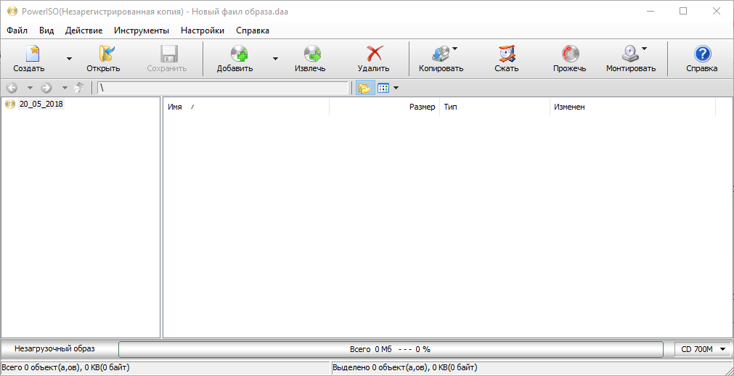Click the Forward navigation arrow

click(x=46, y=88)
